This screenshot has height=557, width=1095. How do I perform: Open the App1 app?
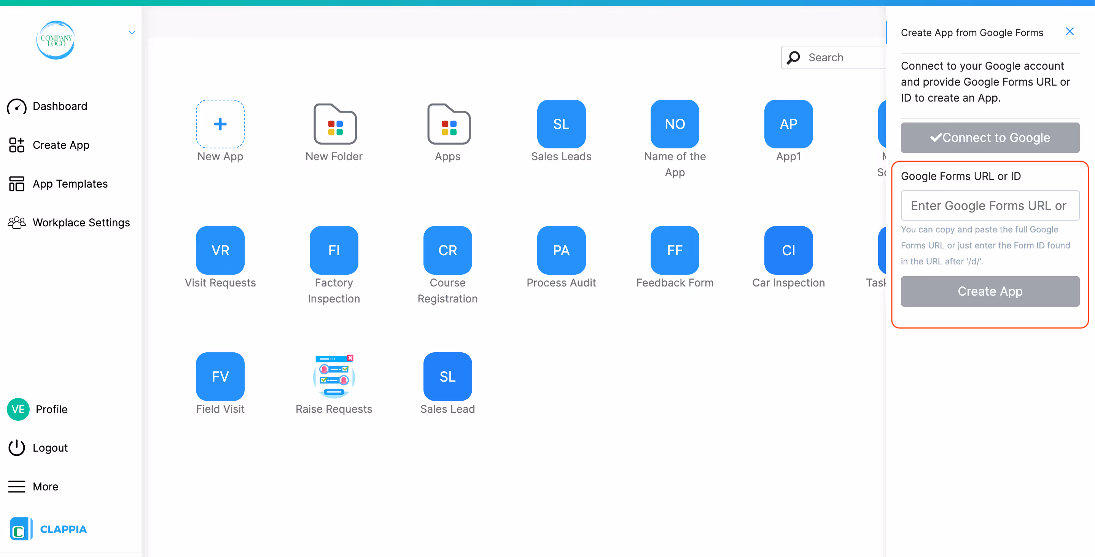click(788, 124)
